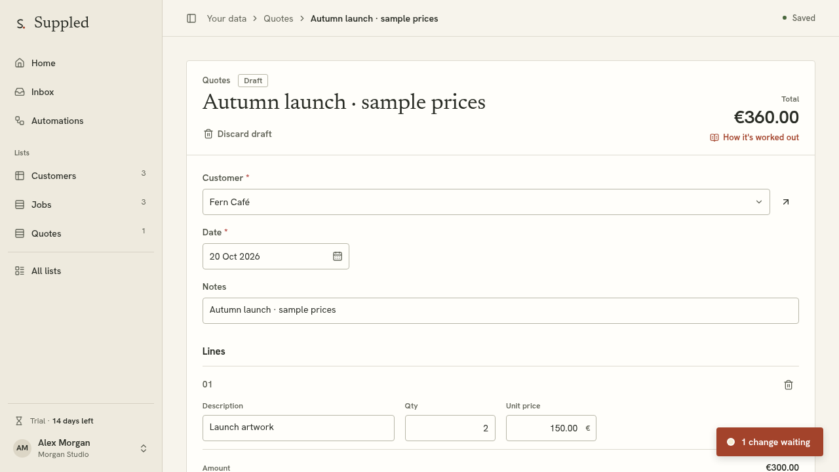Expand the Customer dropdown showing Fern Café
This screenshot has height=472, width=839.
486,202
